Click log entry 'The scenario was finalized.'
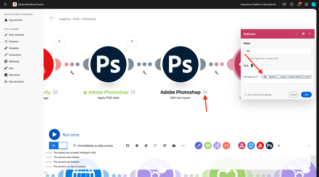This screenshot has height=177, width=319. coord(66,162)
